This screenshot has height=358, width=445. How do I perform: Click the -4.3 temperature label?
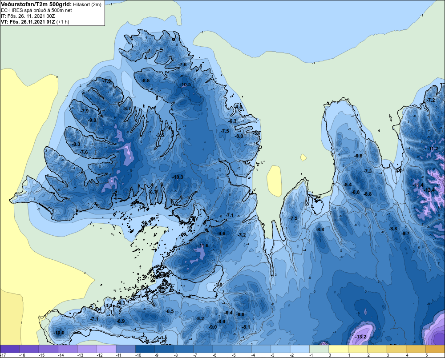click(x=121, y=303)
